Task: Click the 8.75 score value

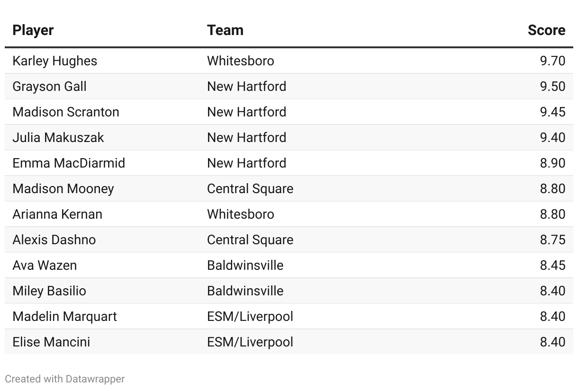Action: click(552, 240)
